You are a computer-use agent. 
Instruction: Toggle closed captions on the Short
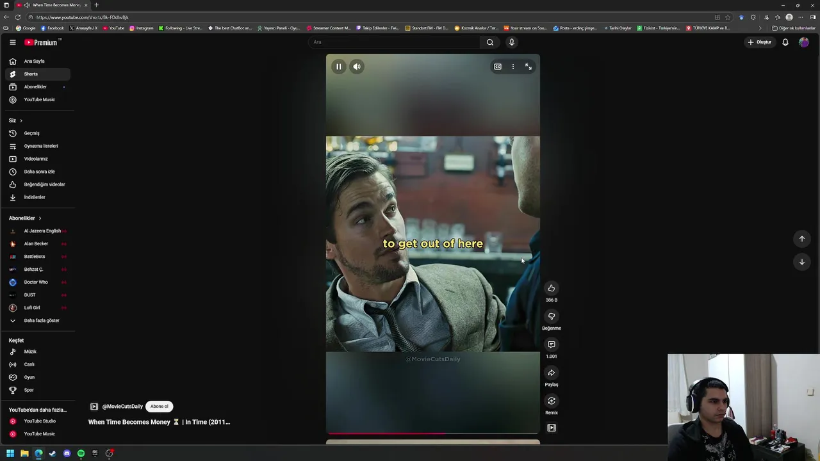(498, 67)
